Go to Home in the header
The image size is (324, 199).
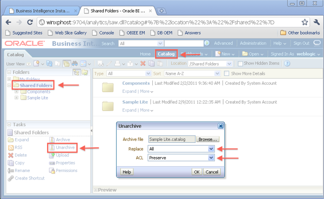coord(145,54)
